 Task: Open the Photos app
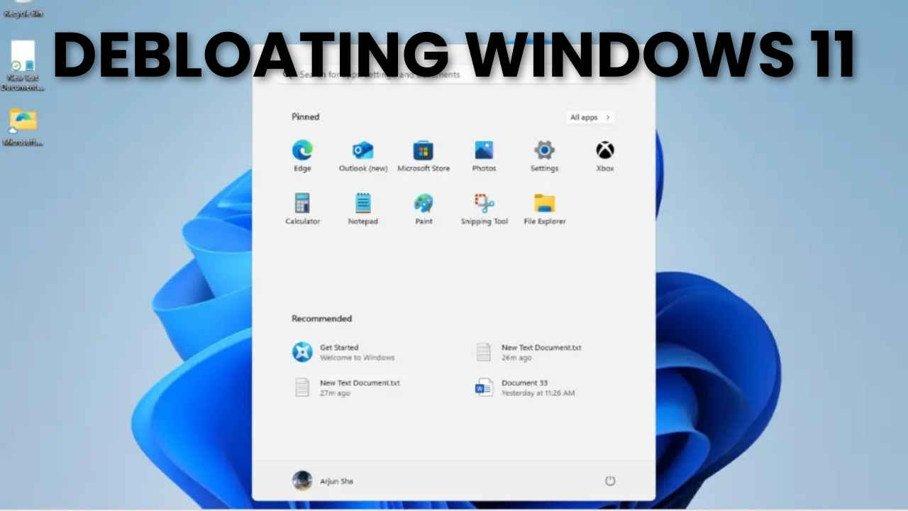point(484,150)
